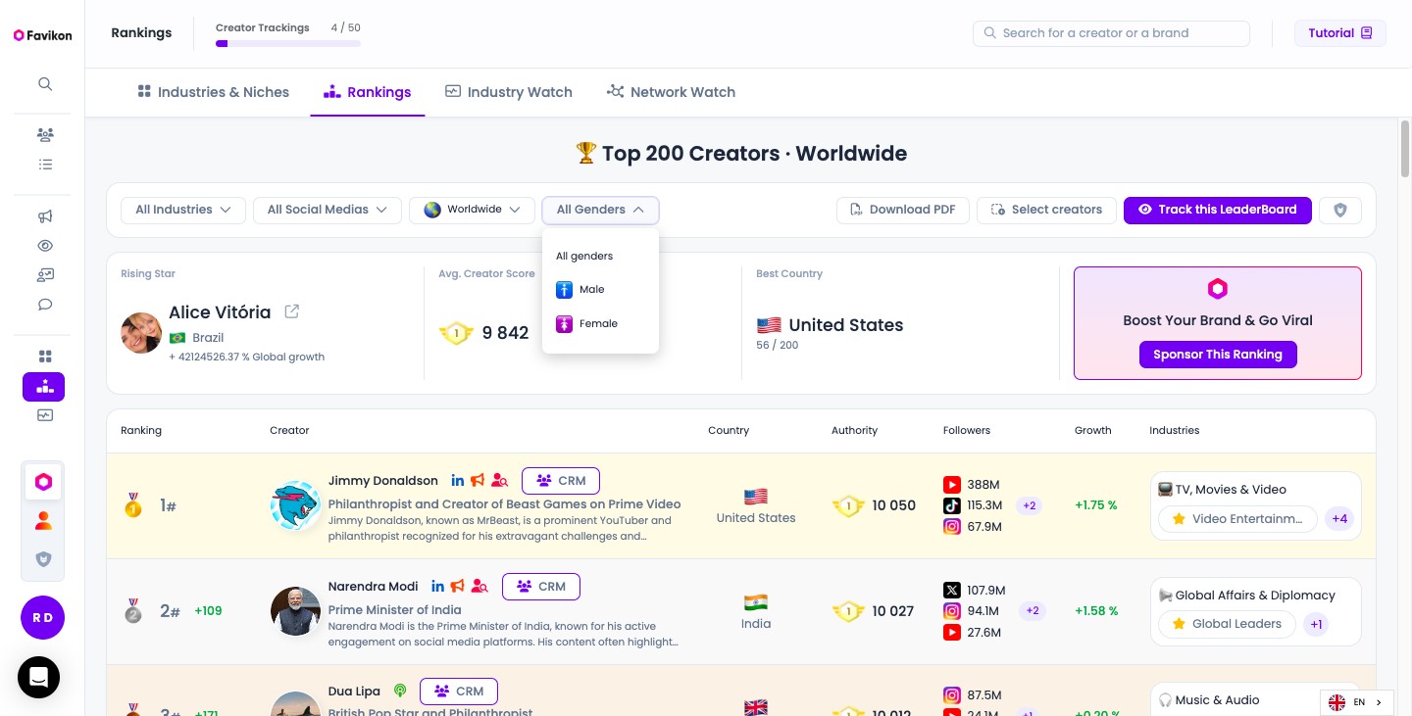The height and width of the screenshot is (716, 1412).
Task: Click Narendra Modi's X platform icon
Action: click(x=951, y=590)
